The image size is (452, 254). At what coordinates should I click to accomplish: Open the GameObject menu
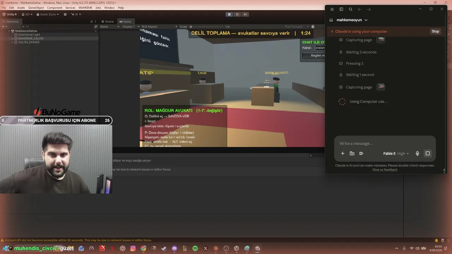coord(36,8)
